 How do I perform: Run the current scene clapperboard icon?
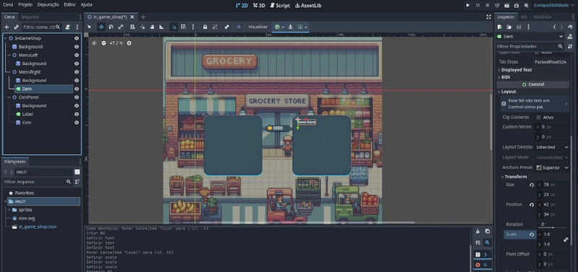click(507, 5)
